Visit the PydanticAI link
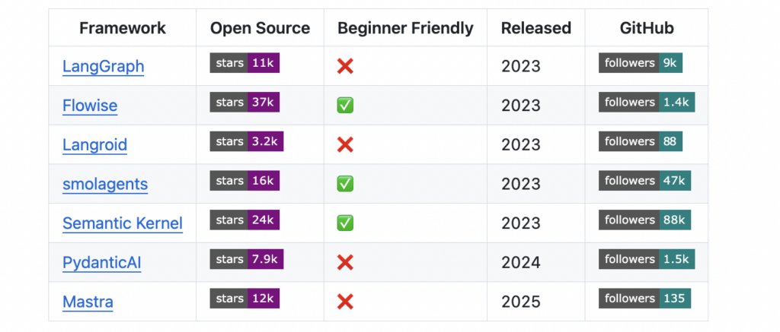 click(102, 263)
